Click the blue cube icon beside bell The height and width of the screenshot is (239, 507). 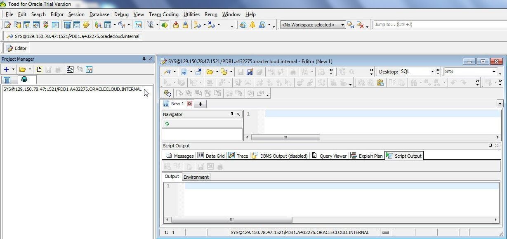[243, 25]
